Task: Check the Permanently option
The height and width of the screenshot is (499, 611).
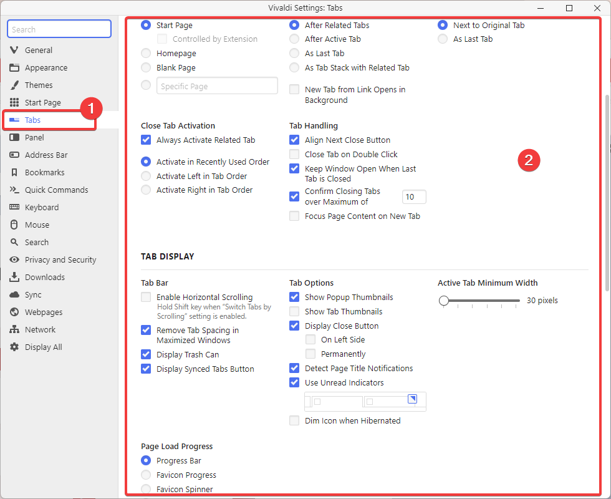Action: pyautogui.click(x=310, y=354)
